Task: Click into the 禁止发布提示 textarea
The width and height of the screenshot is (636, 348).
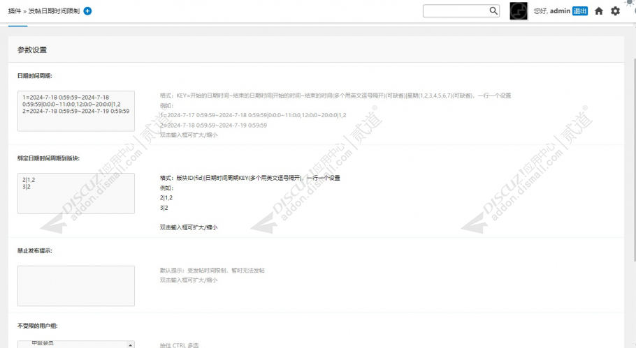Action: pos(76,286)
